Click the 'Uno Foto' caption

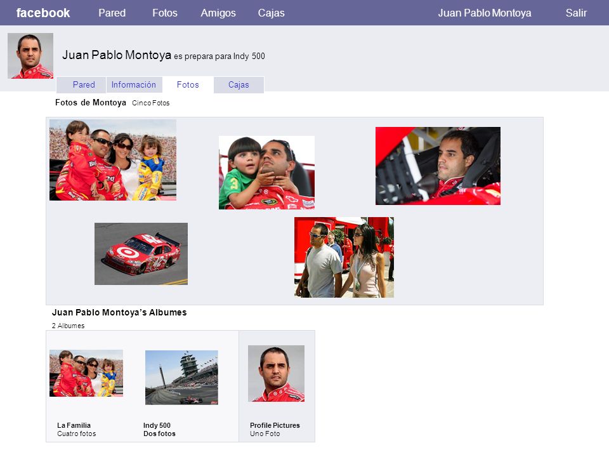click(265, 434)
